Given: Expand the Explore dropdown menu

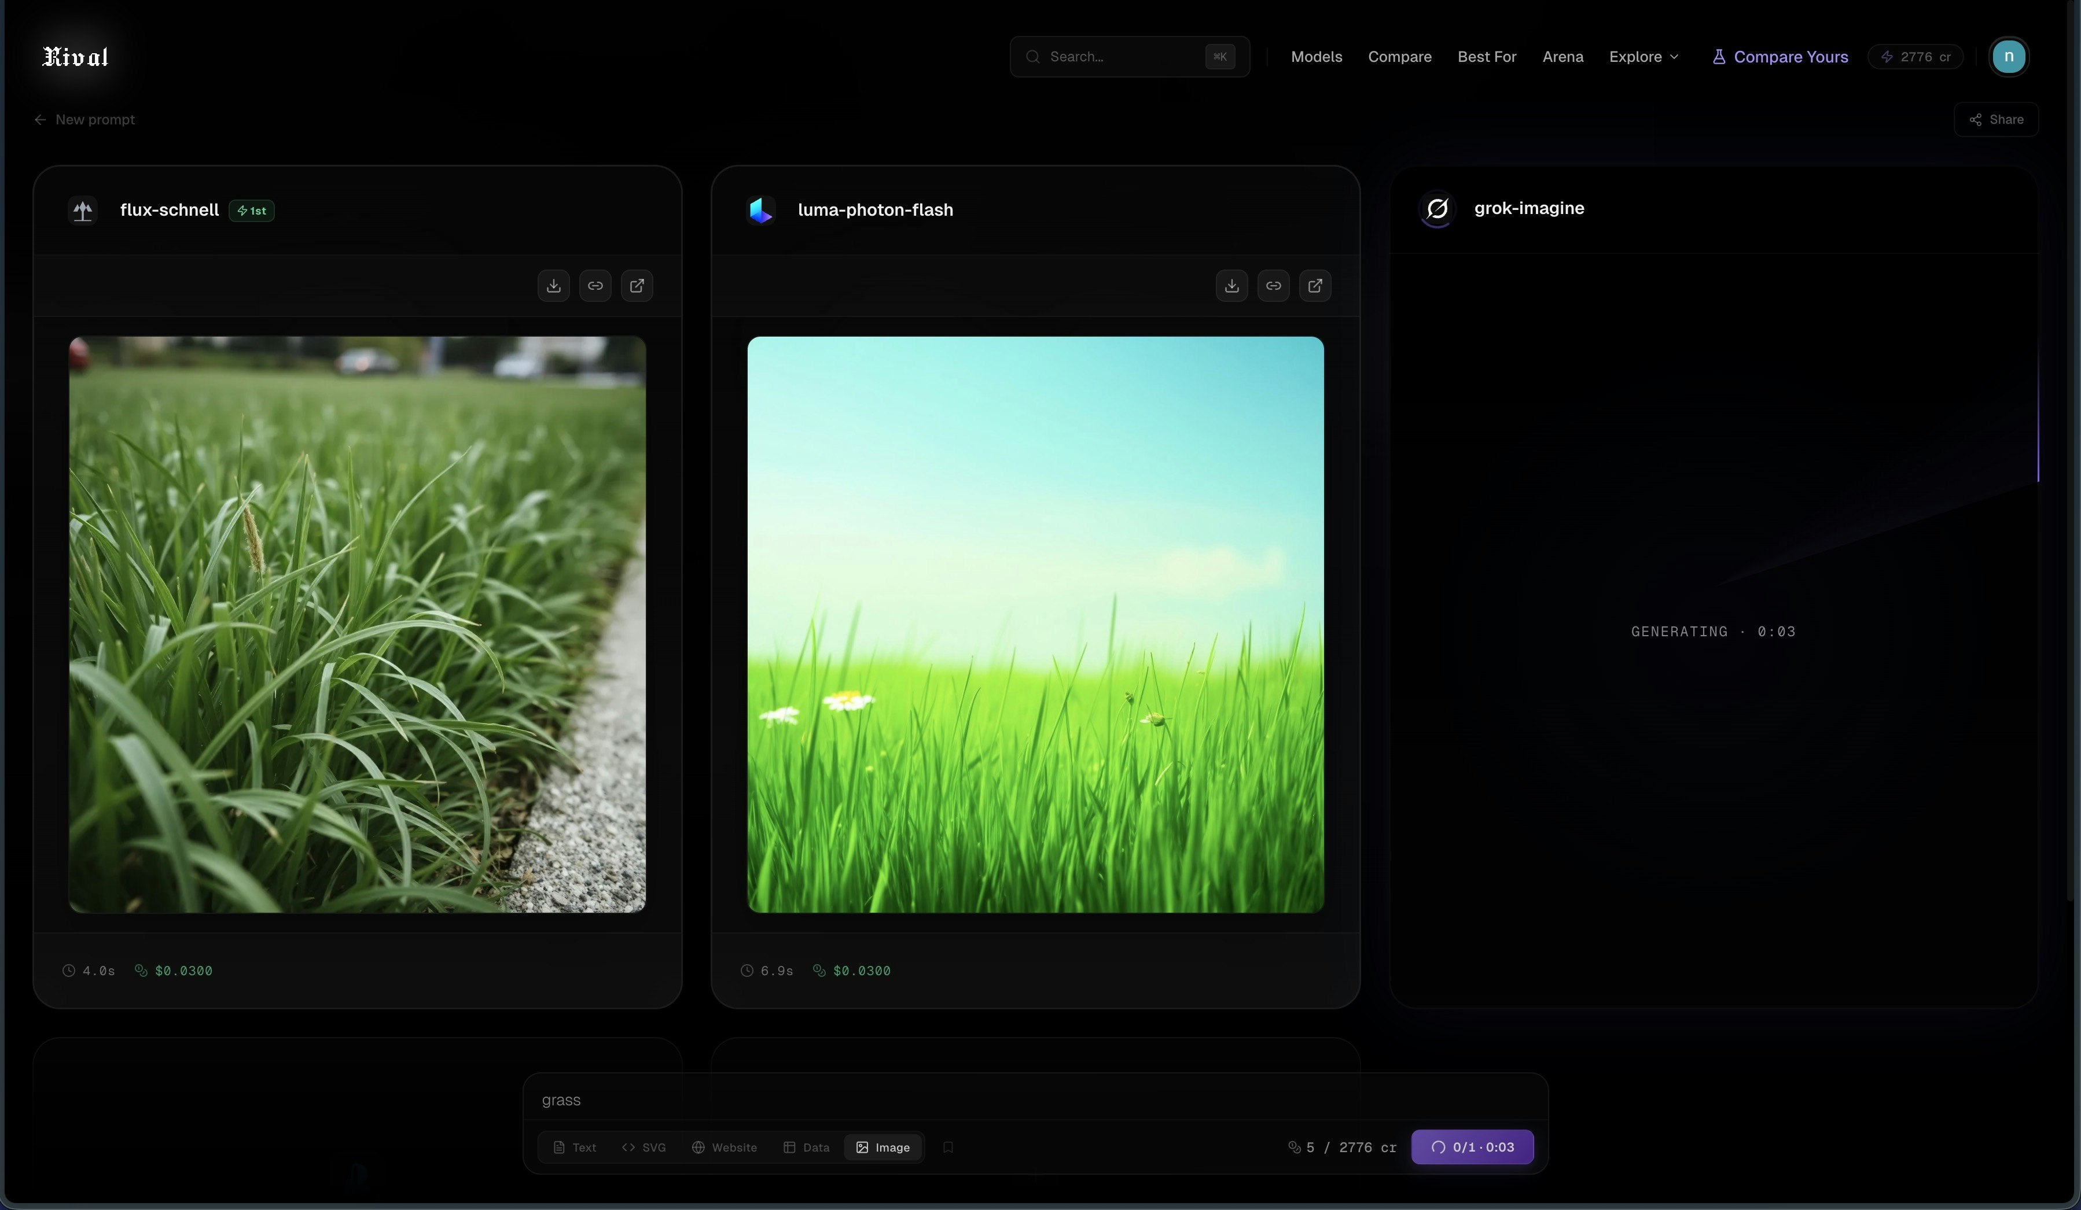Looking at the screenshot, I should (x=1644, y=57).
